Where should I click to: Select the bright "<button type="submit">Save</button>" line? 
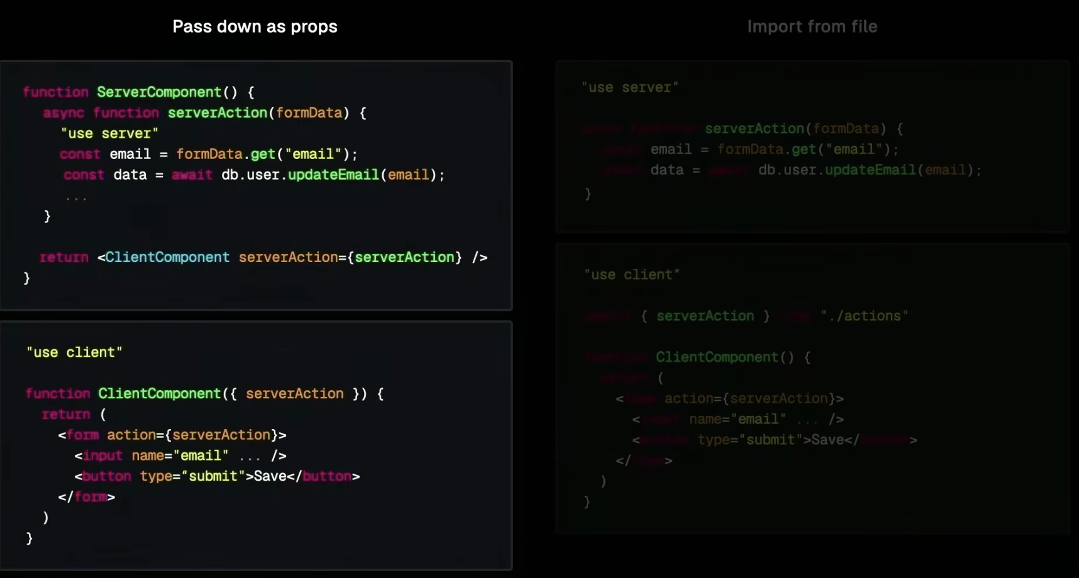coord(217,476)
